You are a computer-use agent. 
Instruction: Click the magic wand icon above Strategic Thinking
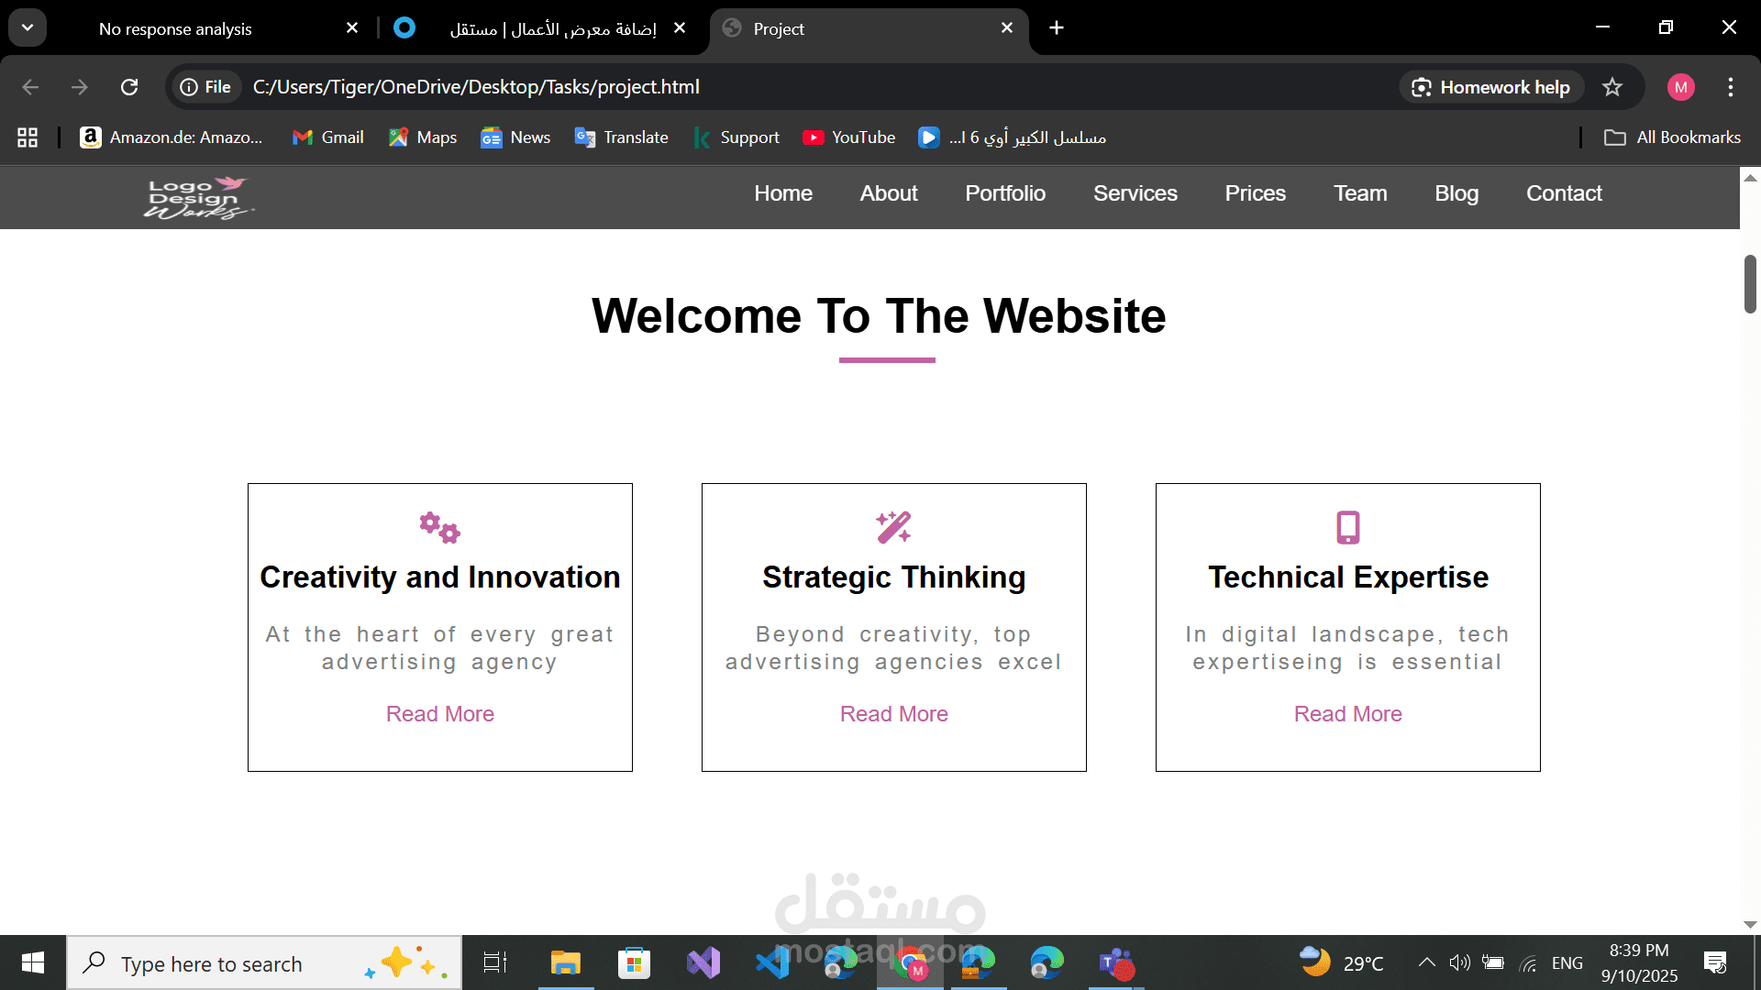893,527
